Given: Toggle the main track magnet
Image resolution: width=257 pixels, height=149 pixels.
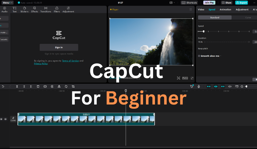Looking at the screenshot, I should point(209,86).
